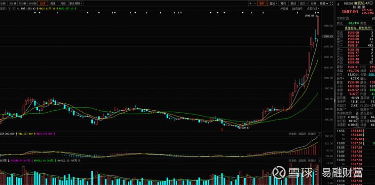Open the 设置均线 moving average dropdown

point(312,8)
